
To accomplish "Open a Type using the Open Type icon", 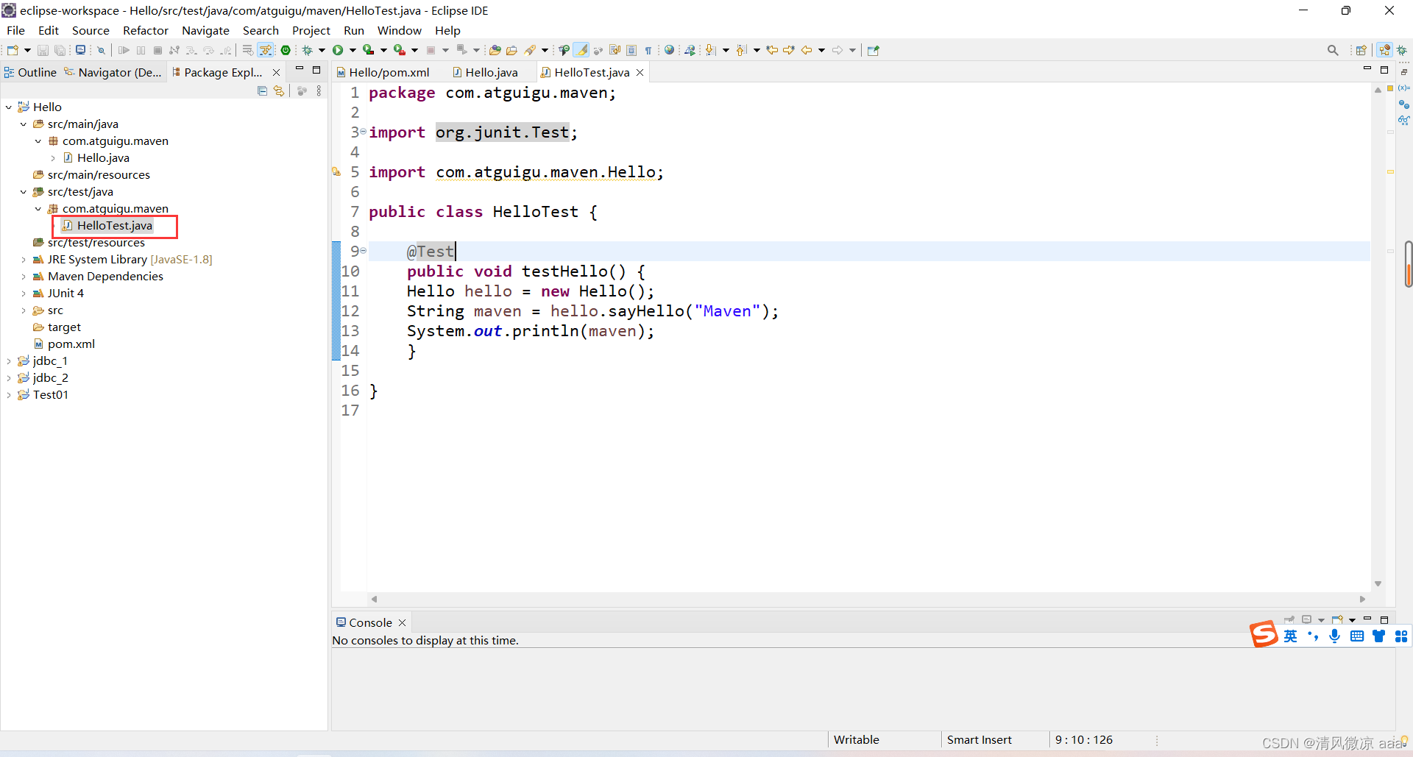I will (x=495, y=49).
